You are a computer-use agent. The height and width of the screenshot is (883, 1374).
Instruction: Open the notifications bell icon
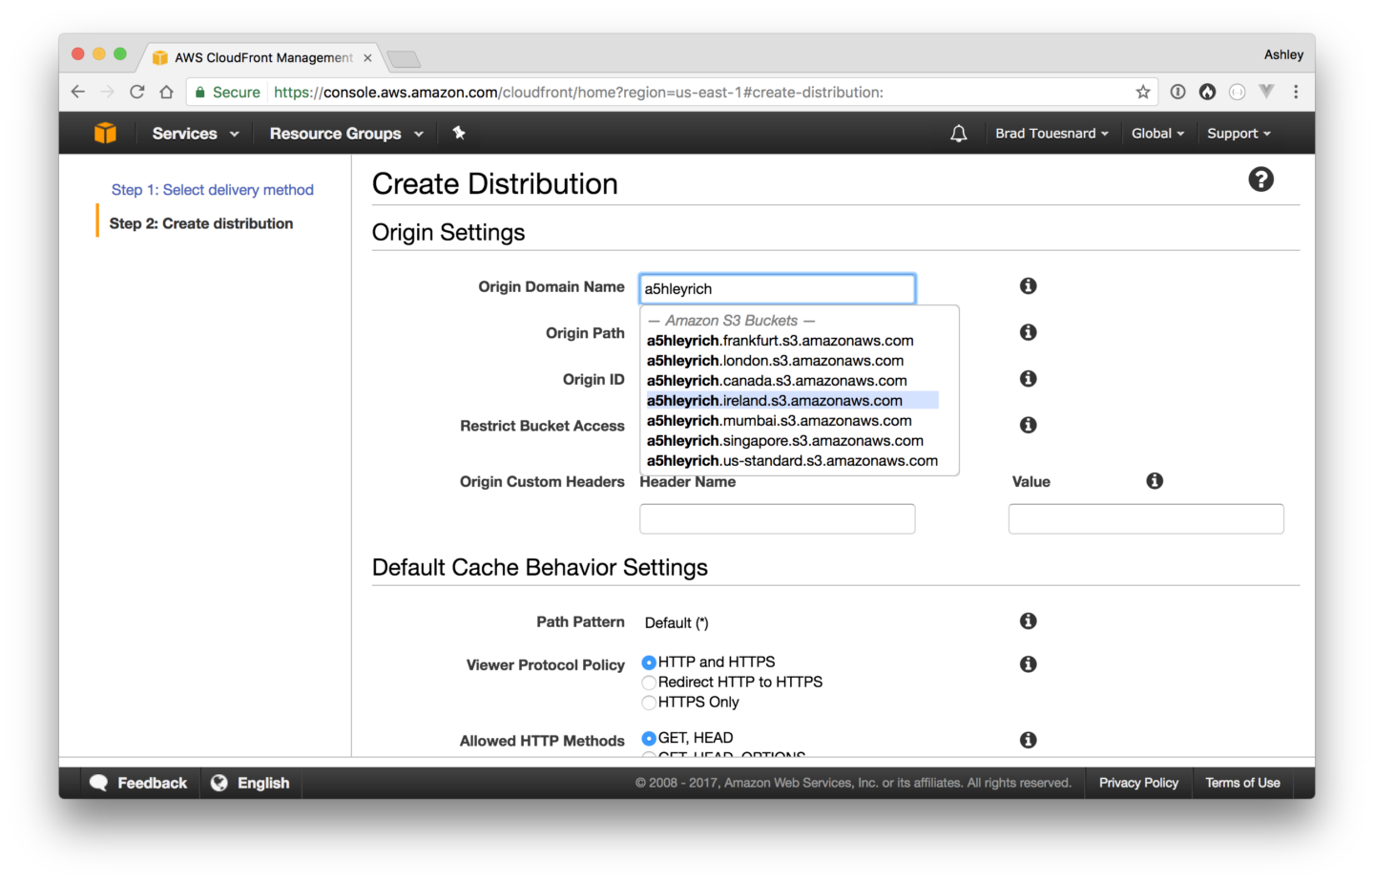pos(958,134)
